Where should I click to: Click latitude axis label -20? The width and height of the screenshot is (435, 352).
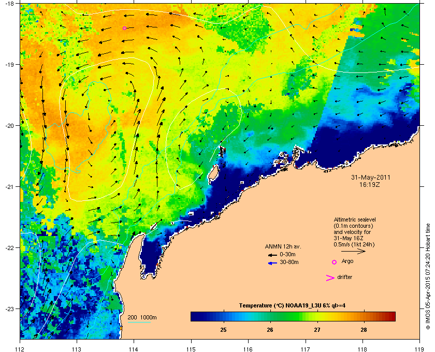10,125
